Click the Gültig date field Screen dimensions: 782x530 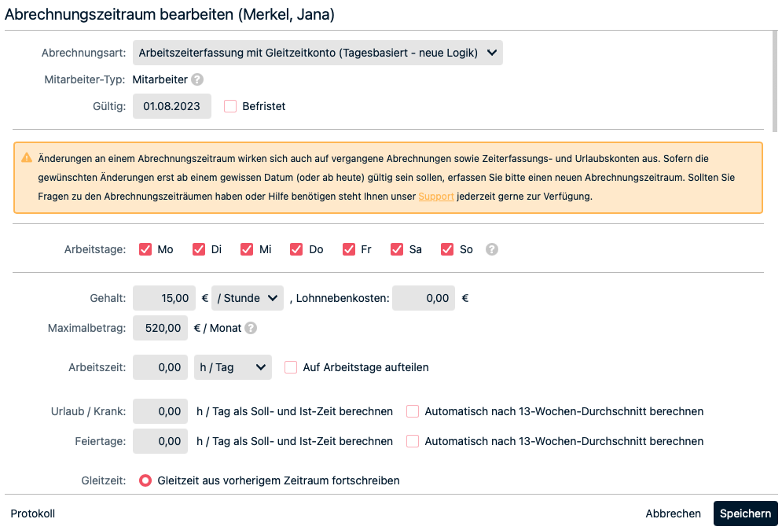[171, 106]
